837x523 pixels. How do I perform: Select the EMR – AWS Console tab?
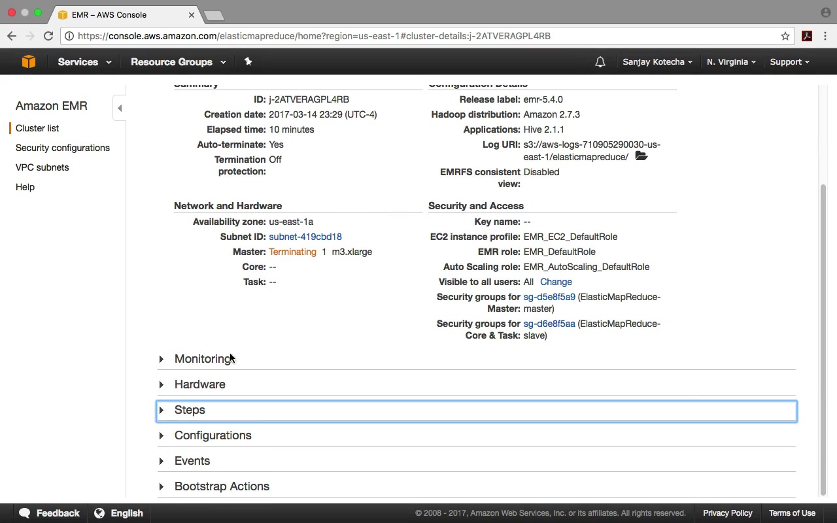[x=126, y=14]
